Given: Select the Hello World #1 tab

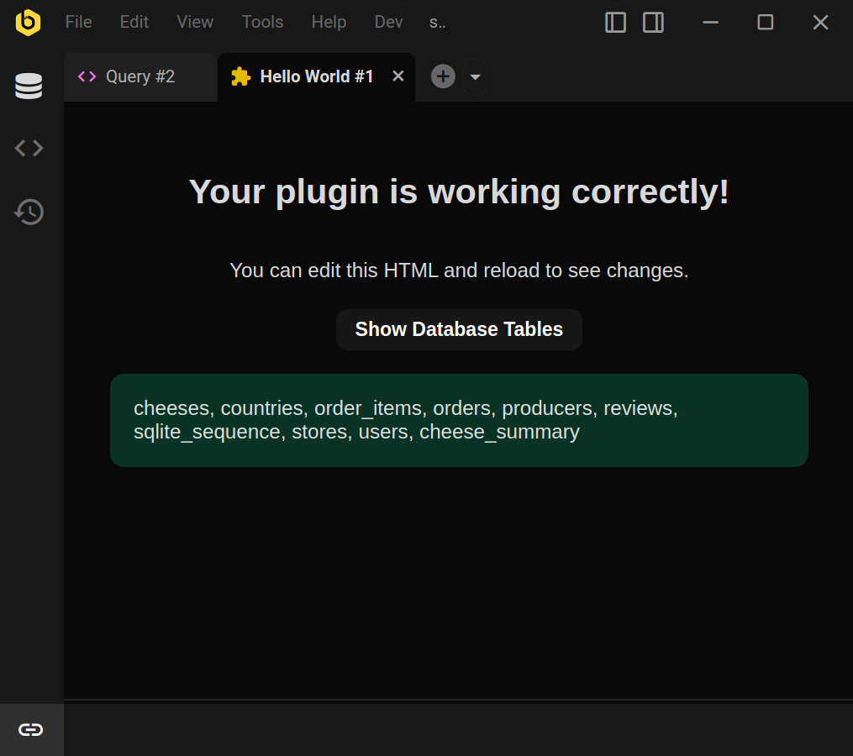Looking at the screenshot, I should click(316, 76).
